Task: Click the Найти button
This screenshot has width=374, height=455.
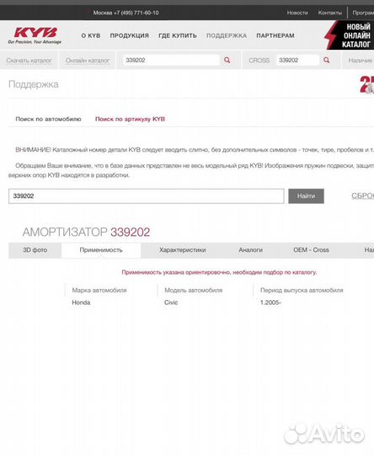Action: coord(306,196)
